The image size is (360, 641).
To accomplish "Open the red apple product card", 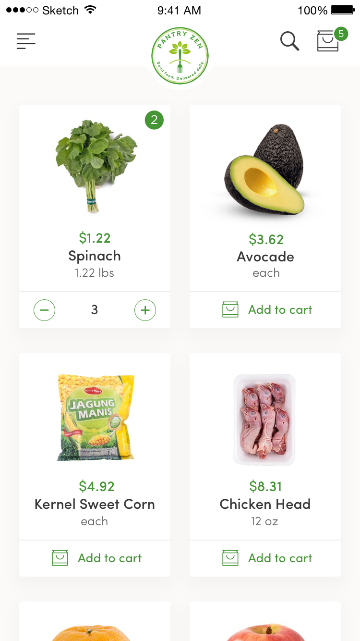I will [265, 625].
